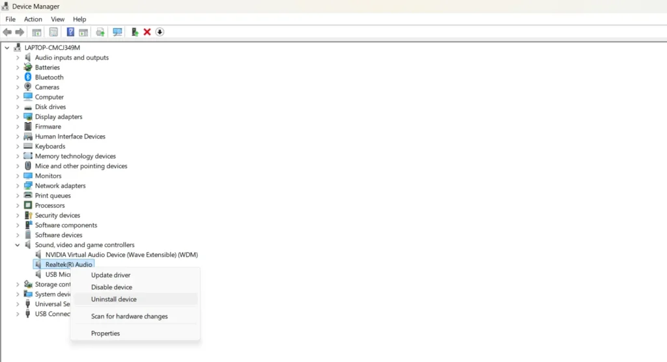This screenshot has width=667, height=362.
Task: Click the Network adapters category icon
Action: coord(27,185)
